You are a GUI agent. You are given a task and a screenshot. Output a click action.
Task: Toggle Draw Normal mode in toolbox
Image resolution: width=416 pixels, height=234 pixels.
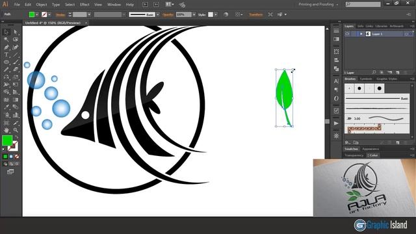tap(5, 164)
